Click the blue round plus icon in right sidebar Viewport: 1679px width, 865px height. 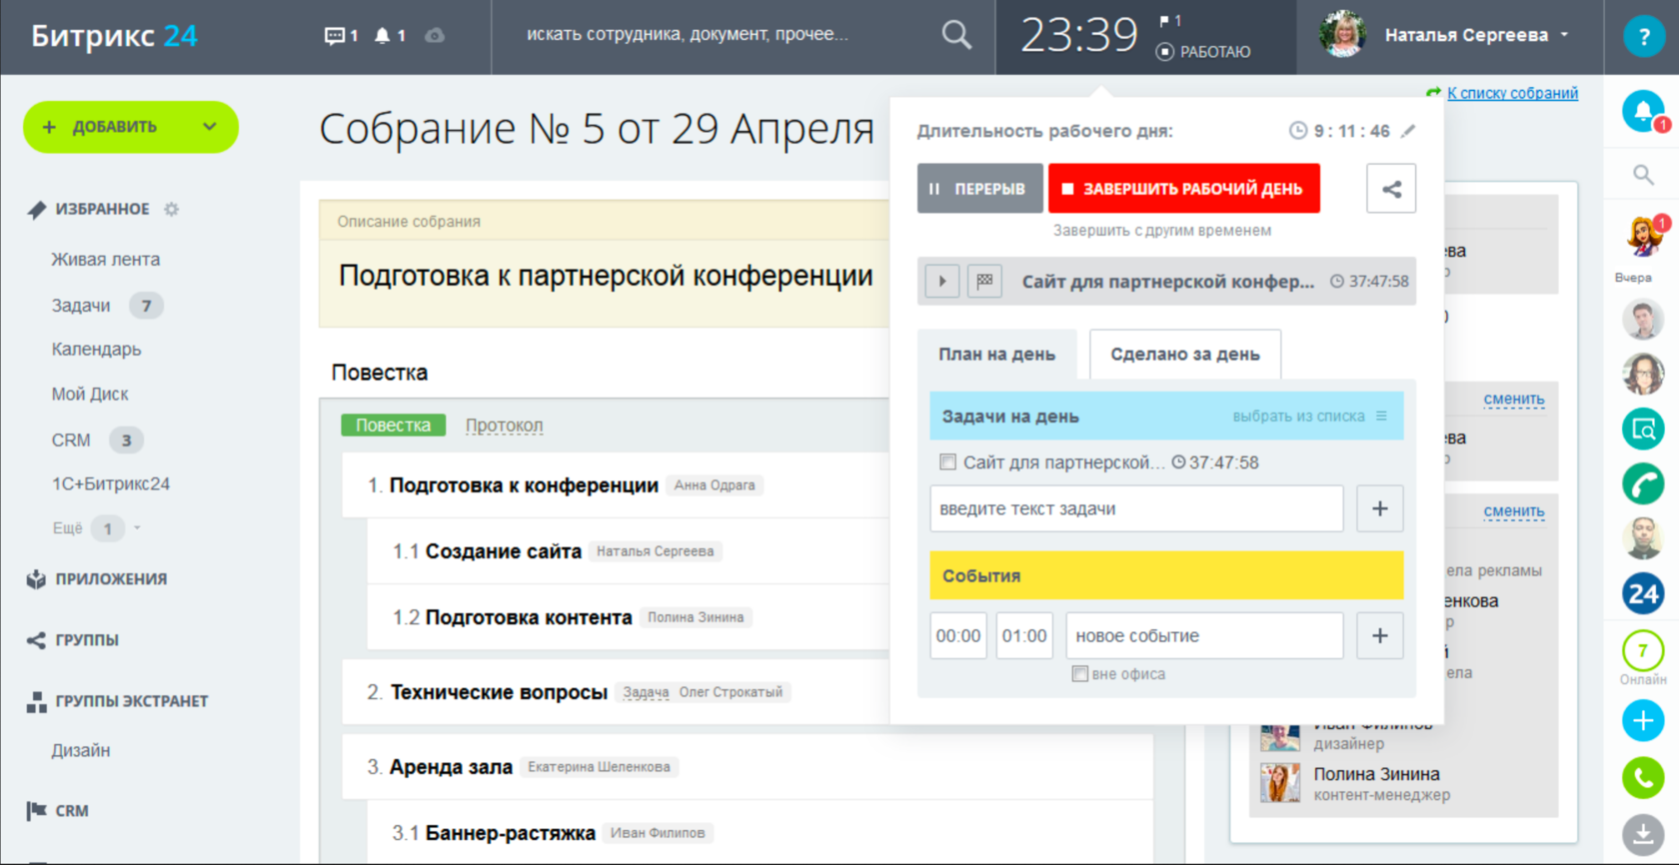pos(1643,721)
